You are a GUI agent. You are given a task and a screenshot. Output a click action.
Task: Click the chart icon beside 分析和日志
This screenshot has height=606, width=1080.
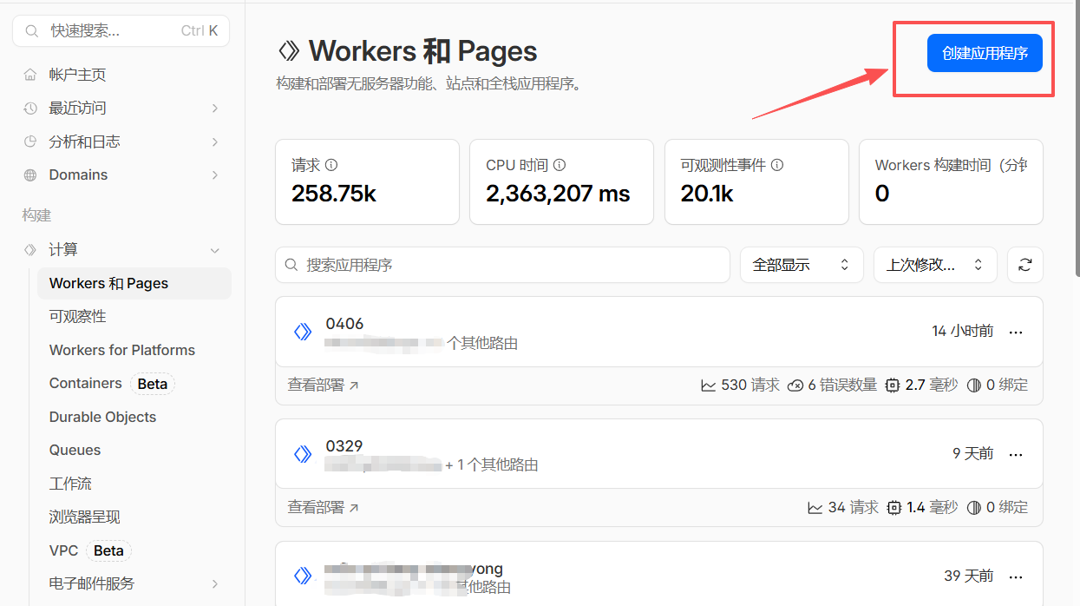click(30, 142)
